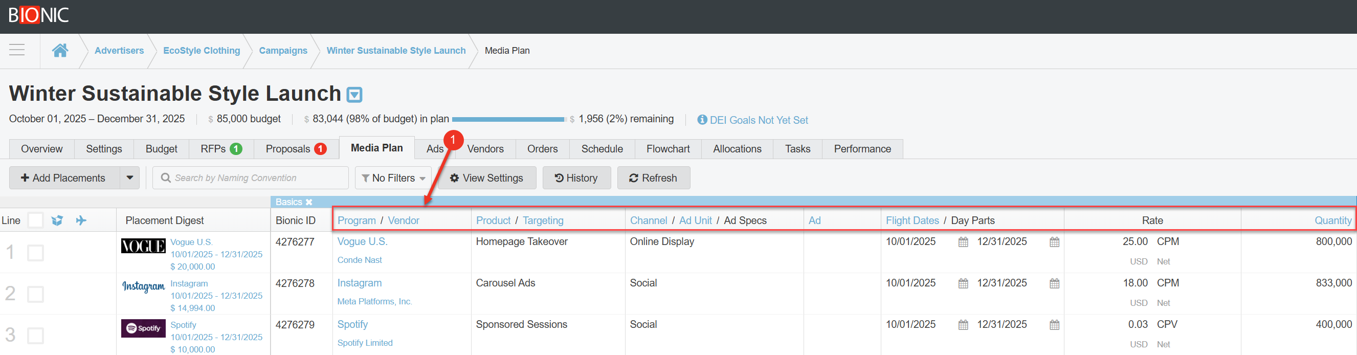Open calendar for Vogue start date
Viewport: 1357px width, 355px height.
coord(963,242)
